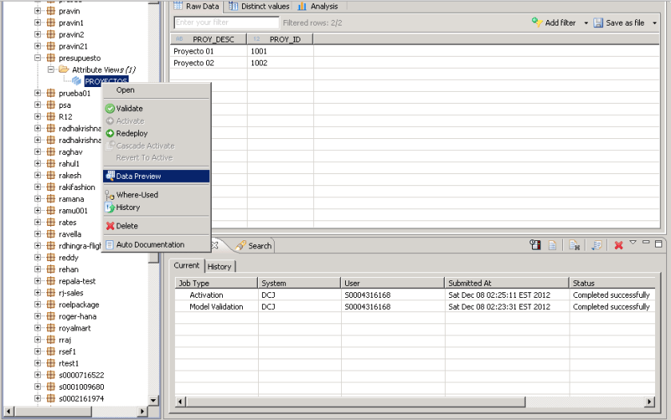Click the job log schedule list icon
Image resolution: width=671 pixels, height=420 pixels.
pos(535,245)
